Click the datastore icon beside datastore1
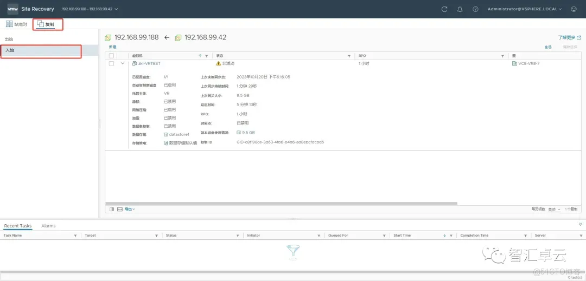586x281 pixels. click(166, 134)
